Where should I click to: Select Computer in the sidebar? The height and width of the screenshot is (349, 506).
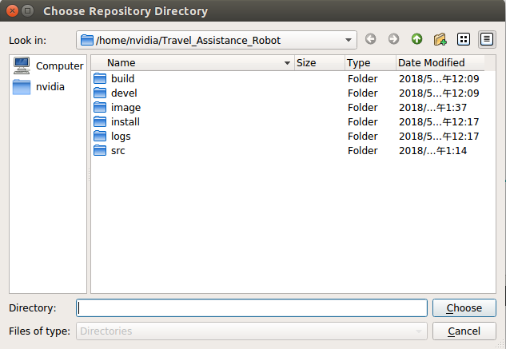click(x=48, y=65)
